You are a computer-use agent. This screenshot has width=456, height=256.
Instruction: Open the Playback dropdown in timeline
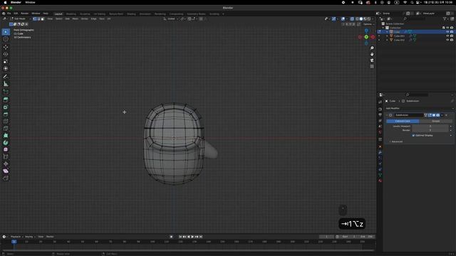coord(17,237)
